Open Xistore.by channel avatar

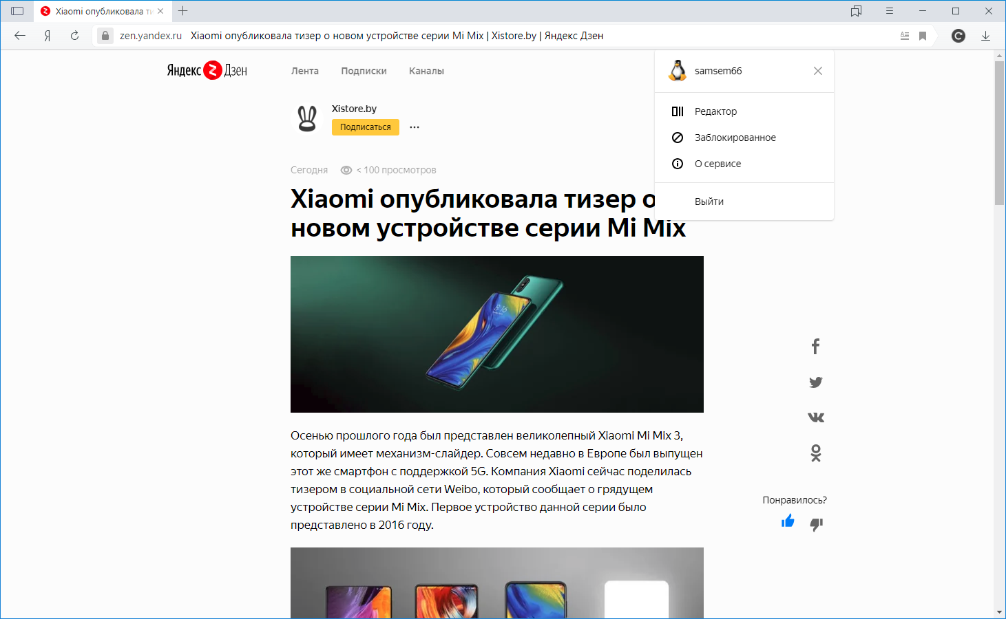click(307, 118)
